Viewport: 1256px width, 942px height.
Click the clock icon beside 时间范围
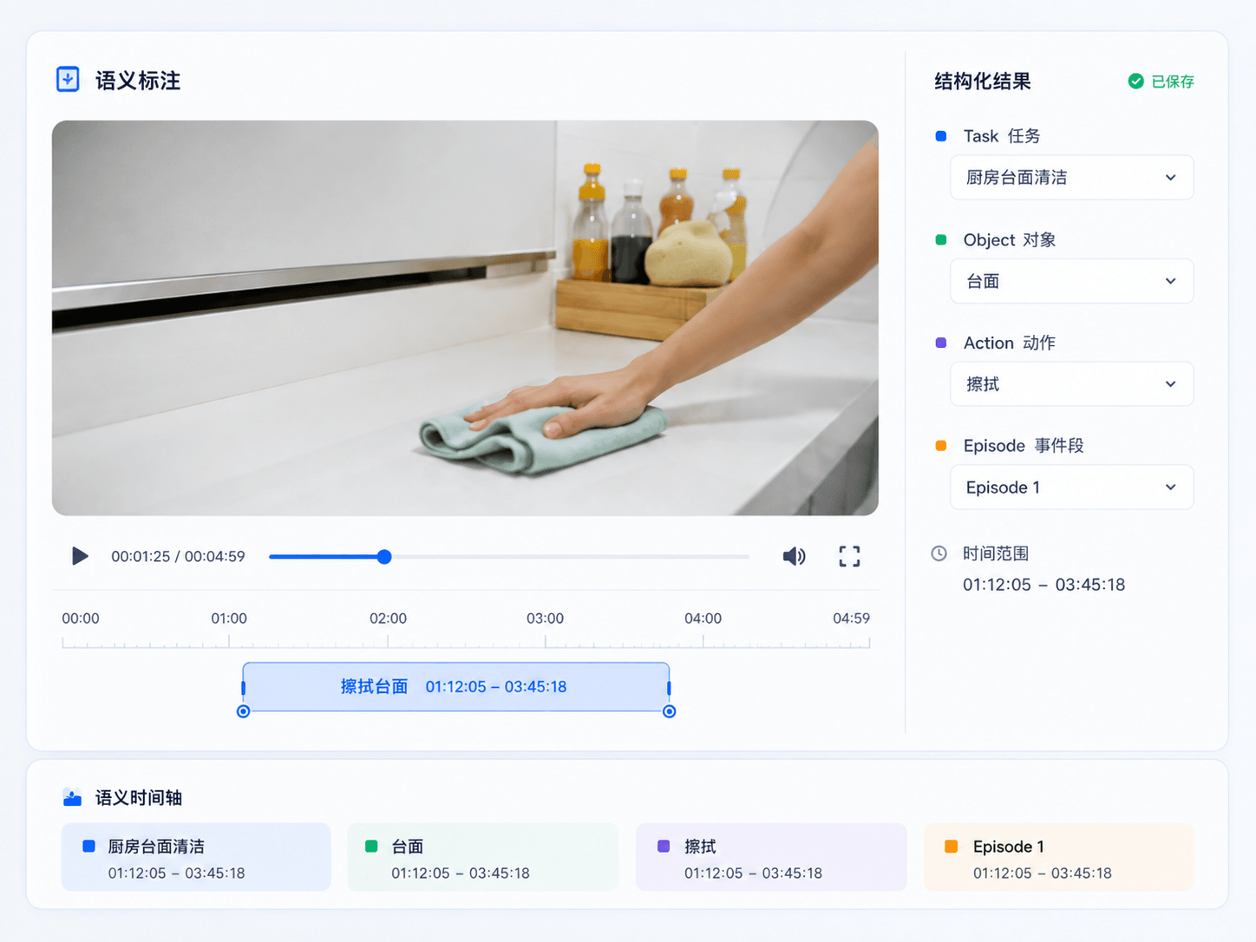[939, 553]
